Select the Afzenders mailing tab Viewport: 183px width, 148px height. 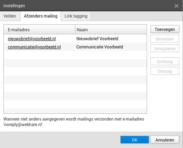[41, 16]
